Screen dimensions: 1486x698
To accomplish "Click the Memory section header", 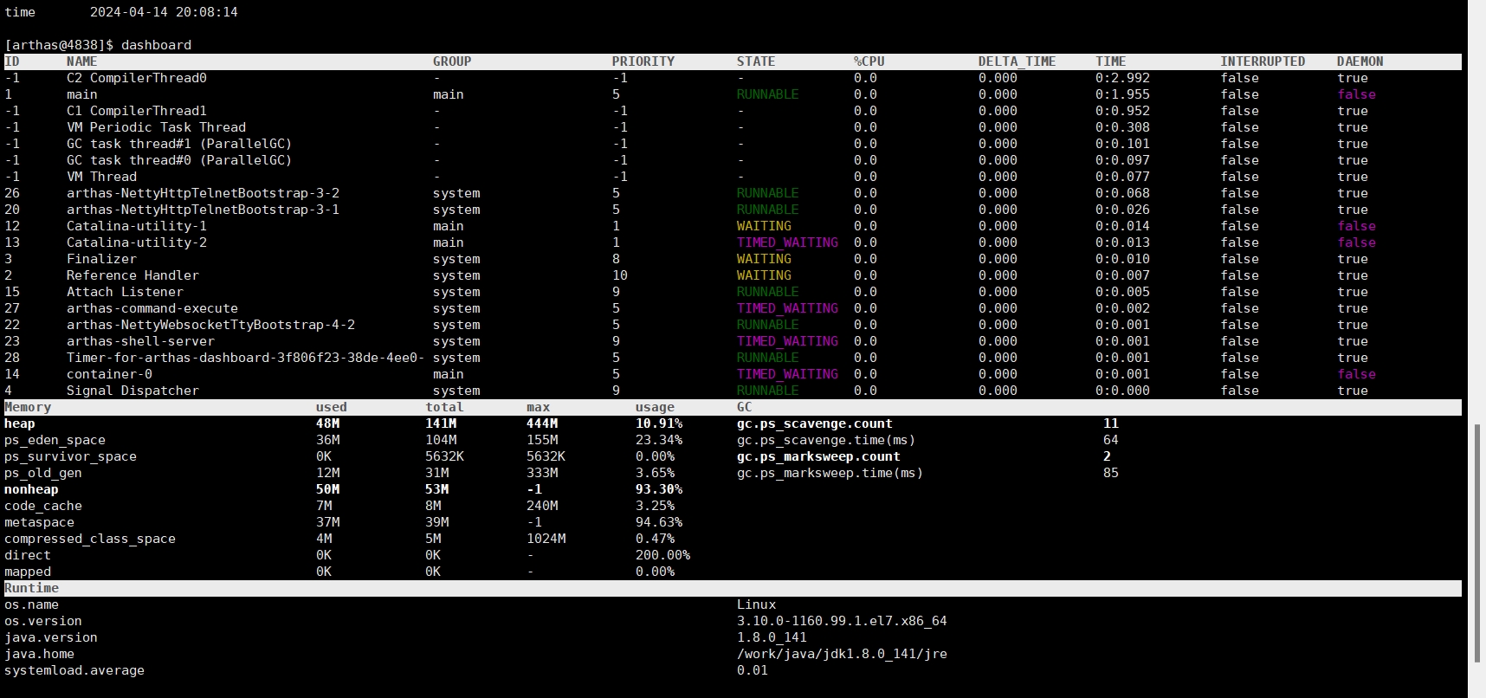I will [28, 407].
